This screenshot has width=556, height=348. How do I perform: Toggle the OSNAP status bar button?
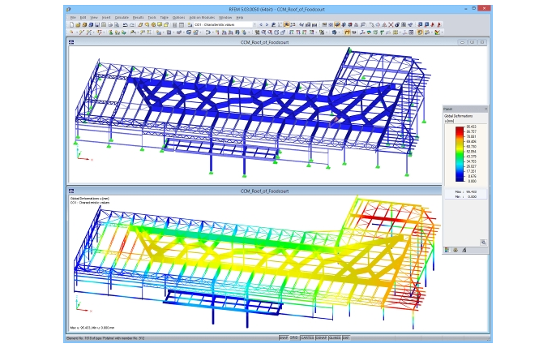tap(321, 338)
